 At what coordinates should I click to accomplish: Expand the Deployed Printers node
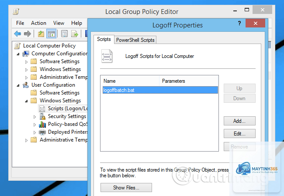(x=35, y=133)
